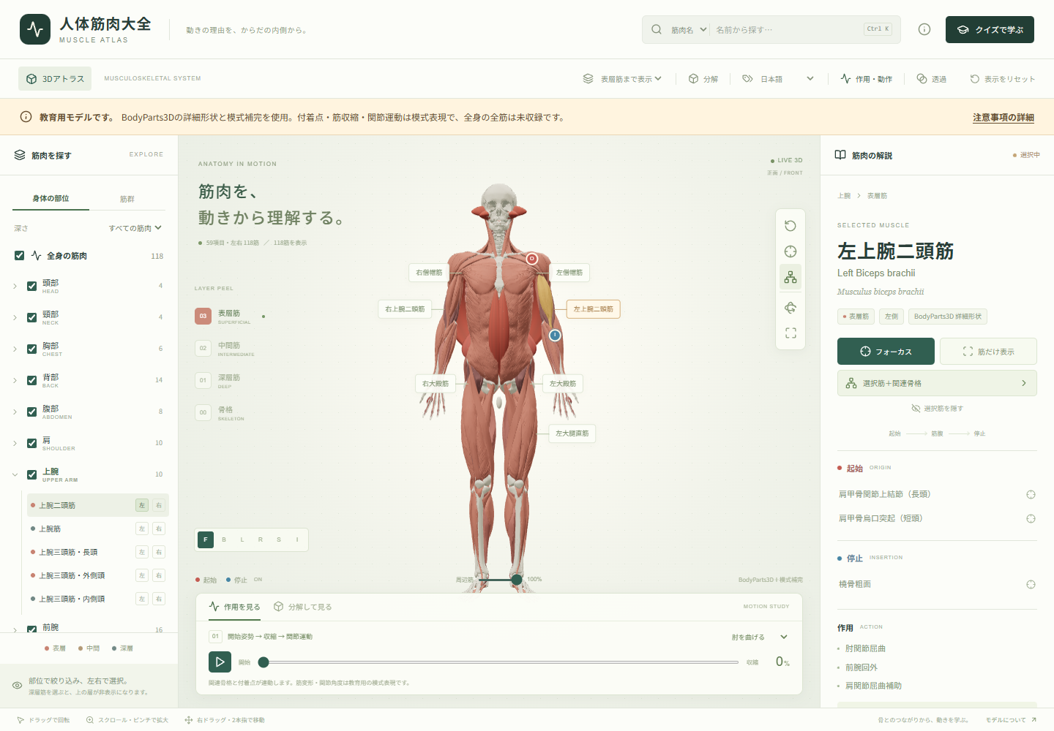This screenshot has height=731, width=1054.
Task: Select the 3Dアトラス tab
Action: (x=55, y=79)
